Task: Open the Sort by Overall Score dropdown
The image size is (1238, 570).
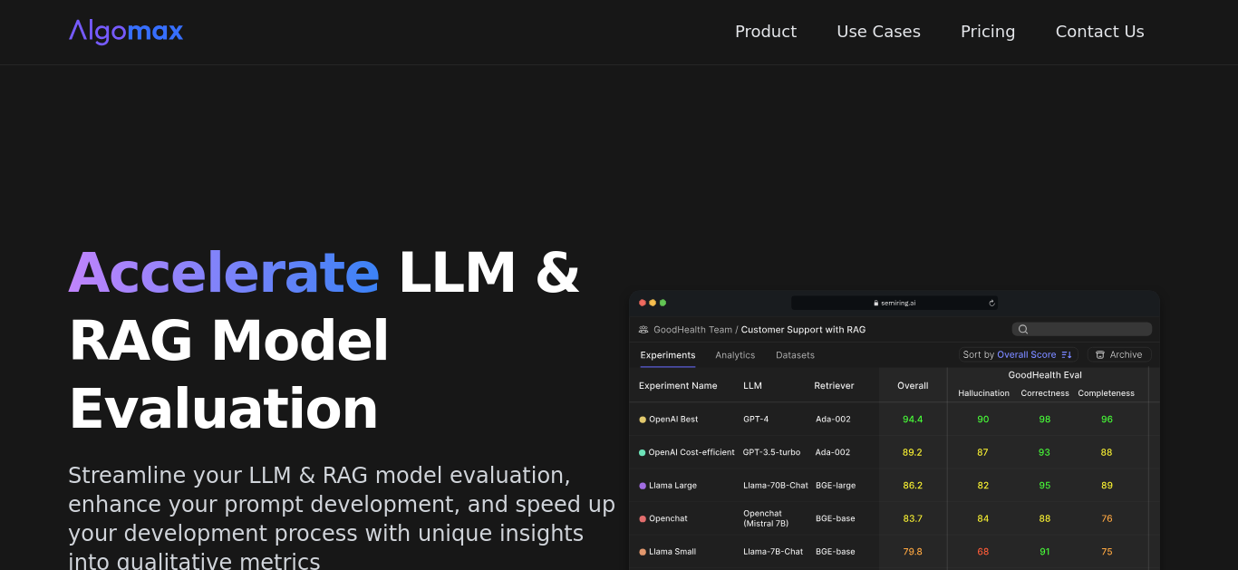Action: (x=1018, y=355)
